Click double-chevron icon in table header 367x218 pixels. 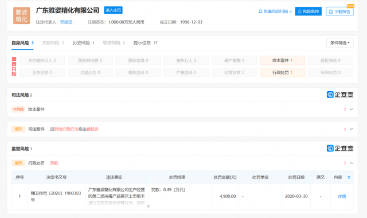click(349, 177)
